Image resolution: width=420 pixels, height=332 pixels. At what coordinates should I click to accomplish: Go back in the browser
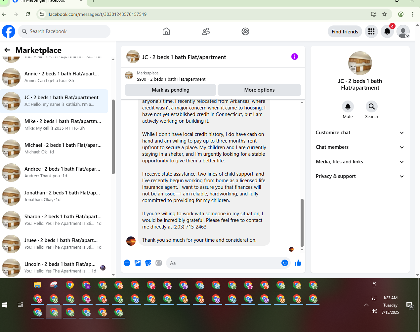tap(4, 14)
